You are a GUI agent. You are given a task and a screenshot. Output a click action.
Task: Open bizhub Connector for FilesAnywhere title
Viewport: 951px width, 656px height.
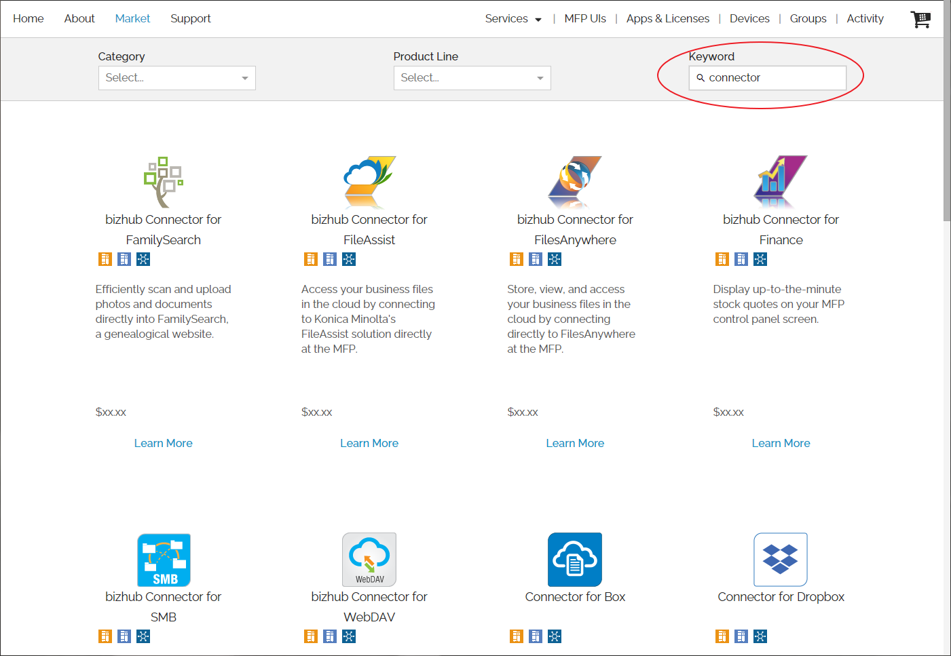click(x=575, y=229)
